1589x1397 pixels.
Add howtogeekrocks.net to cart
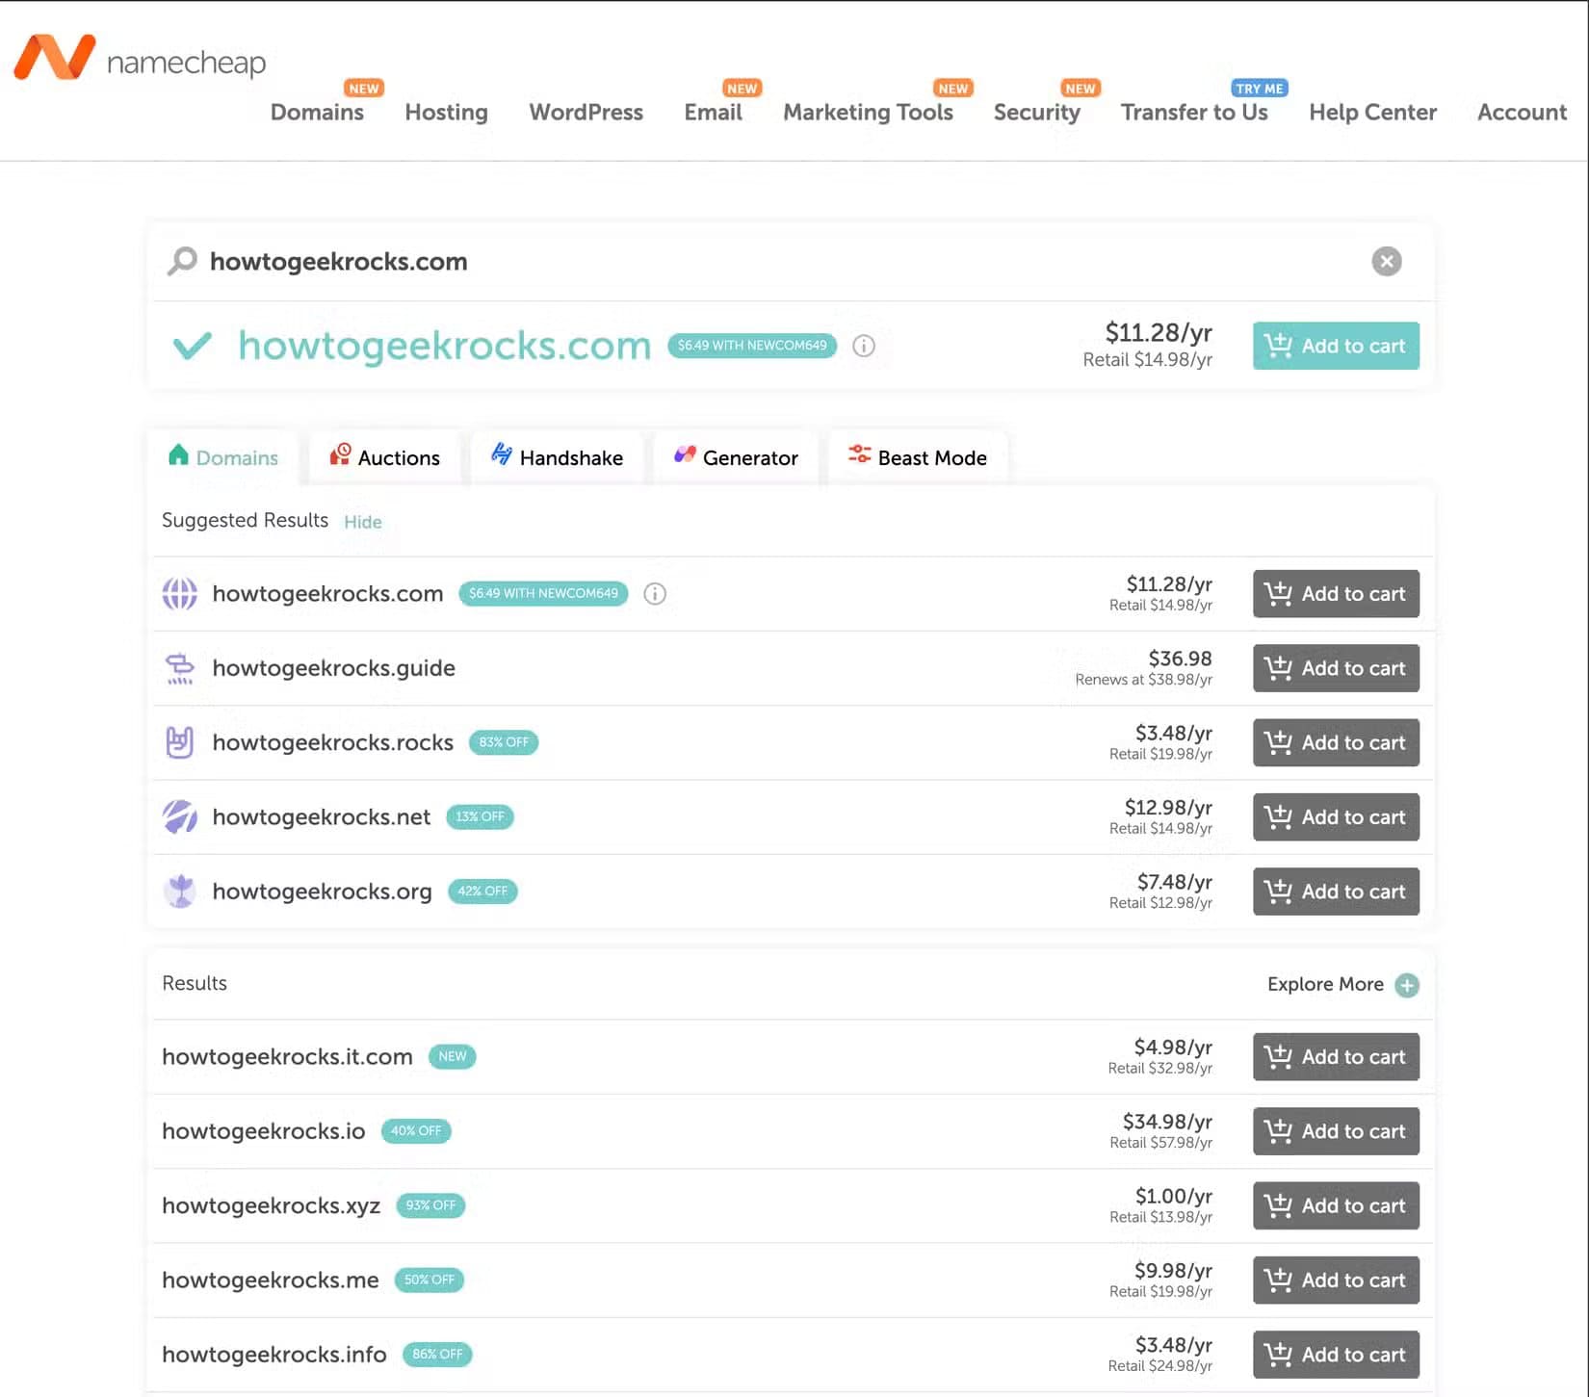point(1336,816)
